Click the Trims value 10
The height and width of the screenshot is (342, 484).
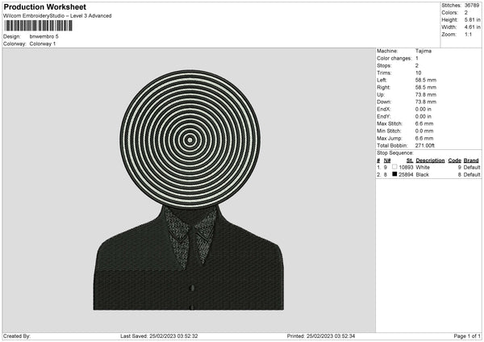coord(418,73)
